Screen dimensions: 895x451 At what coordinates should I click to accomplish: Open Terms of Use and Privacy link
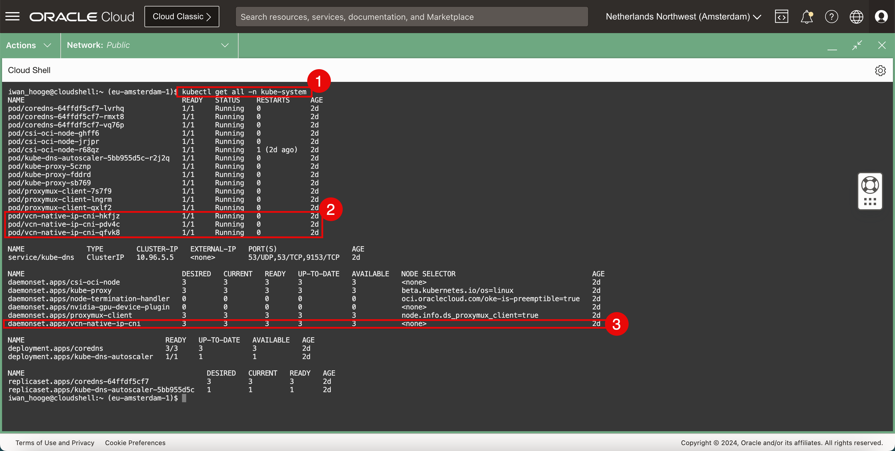[55, 443]
